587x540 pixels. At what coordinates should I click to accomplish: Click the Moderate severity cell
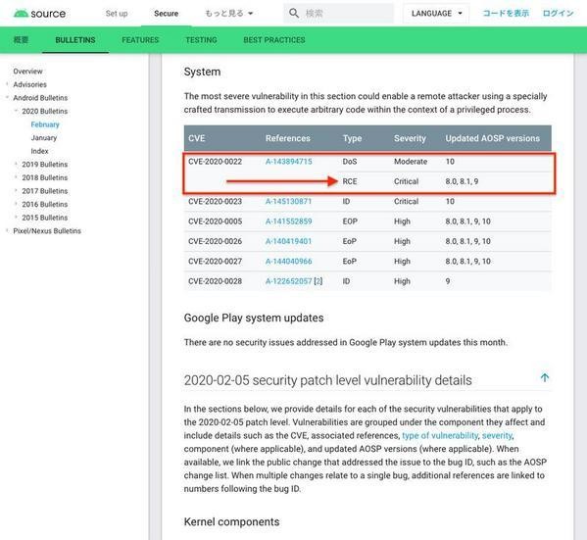[411, 162]
